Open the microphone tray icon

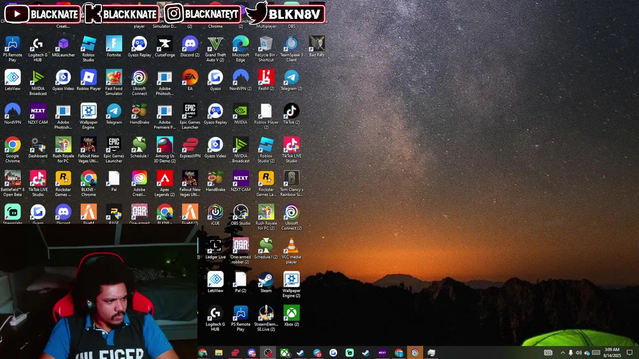click(x=571, y=353)
